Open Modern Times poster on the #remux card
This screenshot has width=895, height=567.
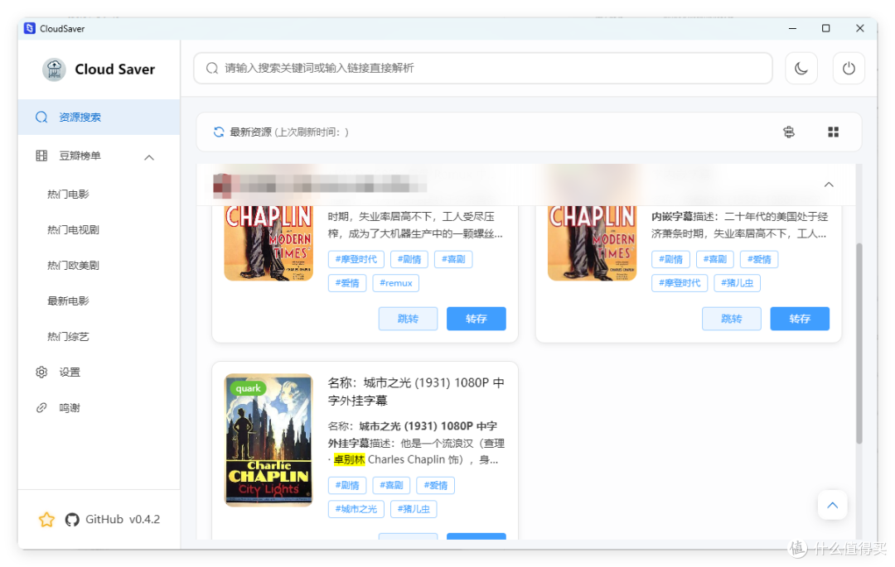click(268, 243)
